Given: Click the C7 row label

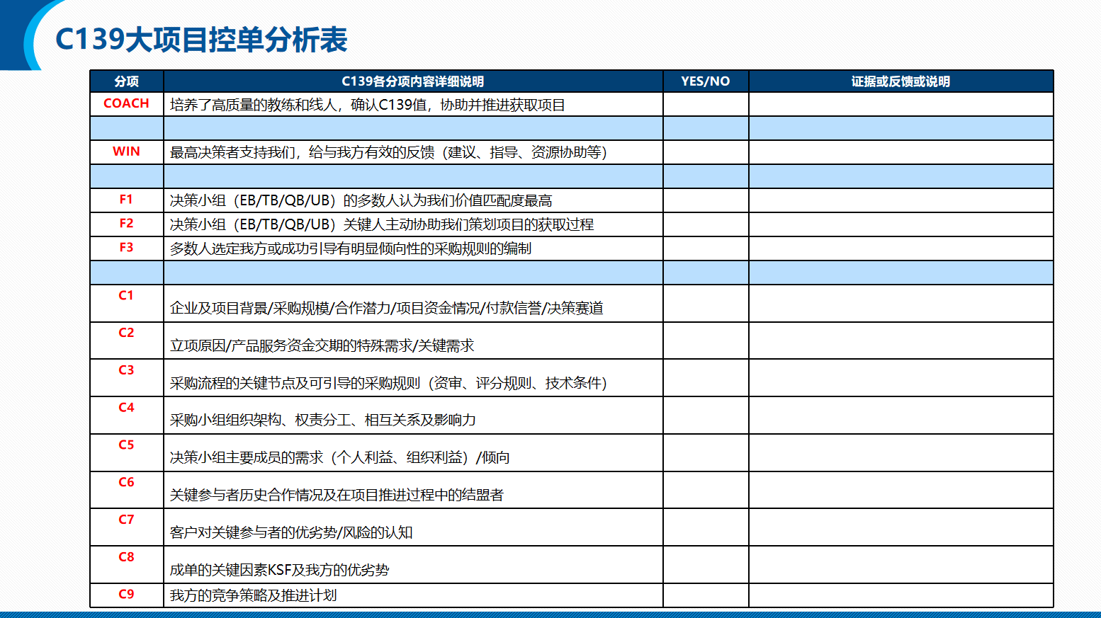Looking at the screenshot, I should [127, 520].
